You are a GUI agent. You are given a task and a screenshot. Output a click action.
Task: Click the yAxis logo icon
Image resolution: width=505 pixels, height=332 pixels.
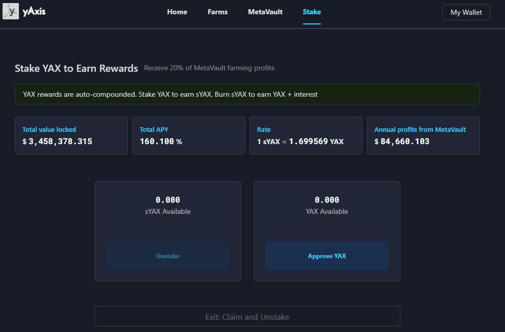[x=11, y=12]
